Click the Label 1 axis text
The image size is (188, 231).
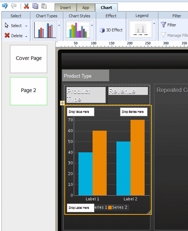(93, 199)
